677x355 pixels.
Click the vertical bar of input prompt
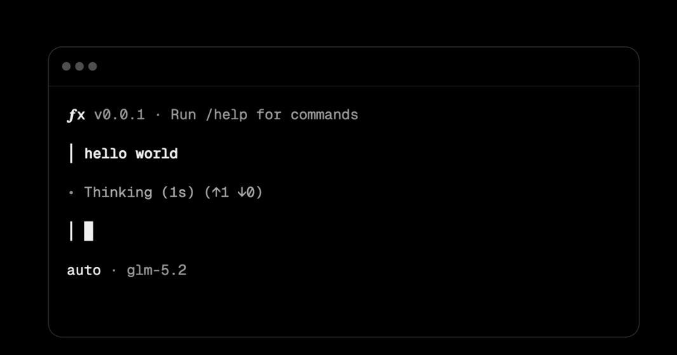point(71,231)
